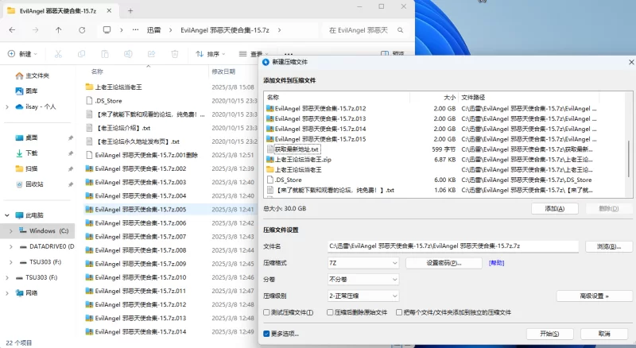Toggle 测试压缩文件(T) checkbox

(266, 312)
